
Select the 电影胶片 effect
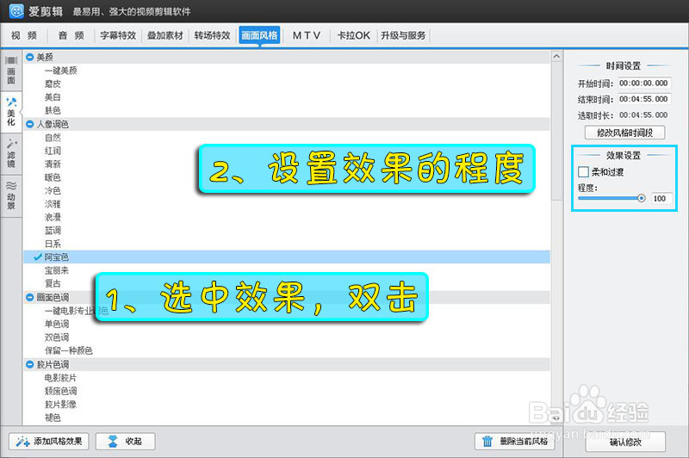[x=60, y=378]
